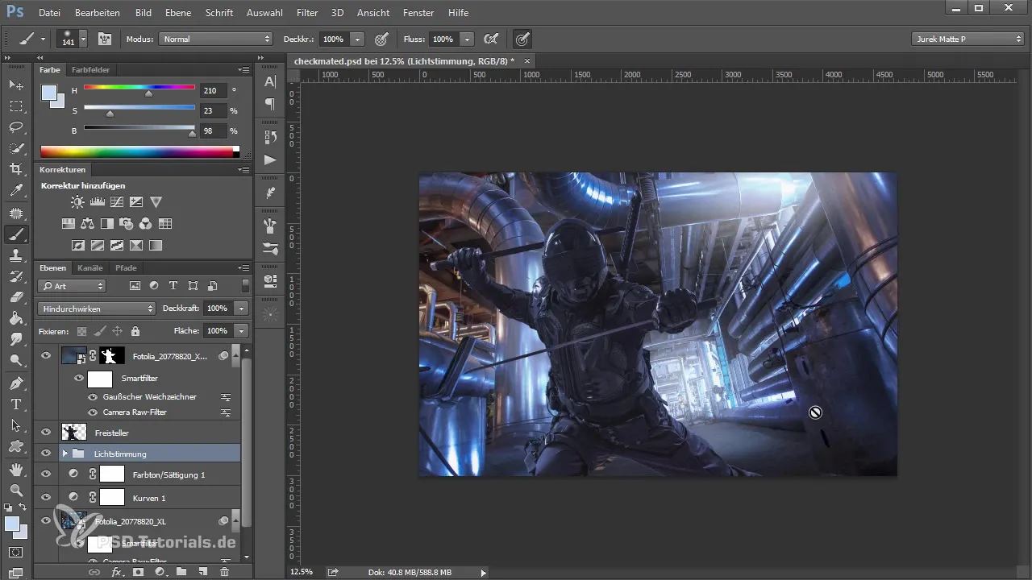The image size is (1032, 580).
Task: Toggle lock all for layer
Action: [135, 330]
